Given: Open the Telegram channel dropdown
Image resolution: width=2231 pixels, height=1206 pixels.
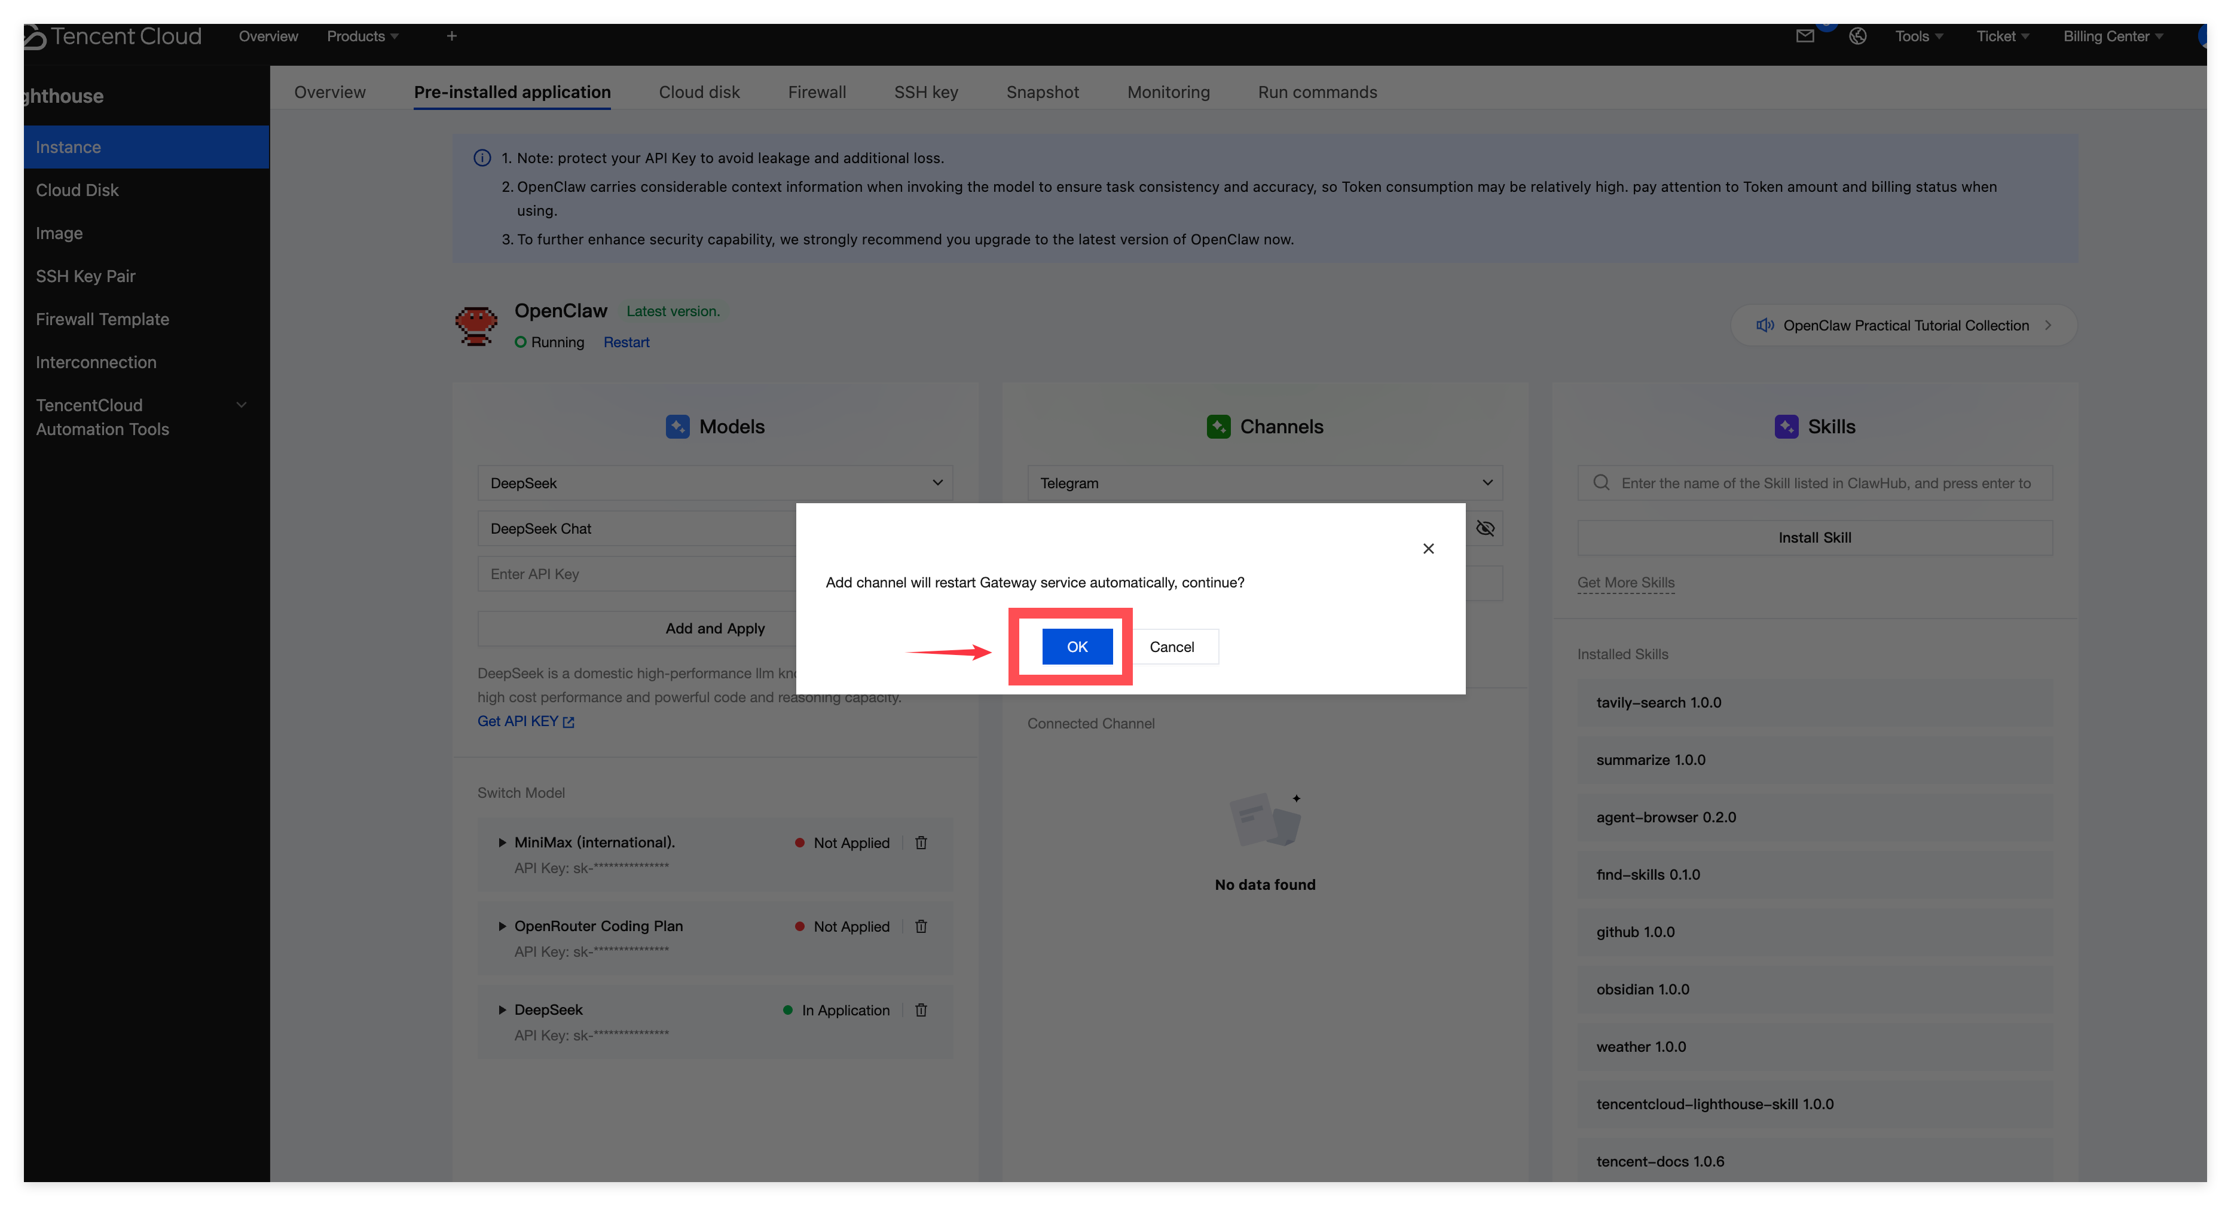Looking at the screenshot, I should (x=1264, y=483).
